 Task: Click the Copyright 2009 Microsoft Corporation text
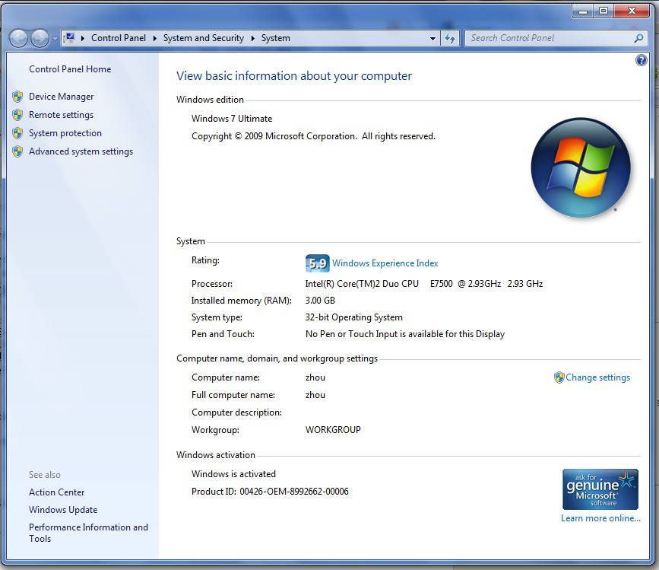tap(313, 136)
